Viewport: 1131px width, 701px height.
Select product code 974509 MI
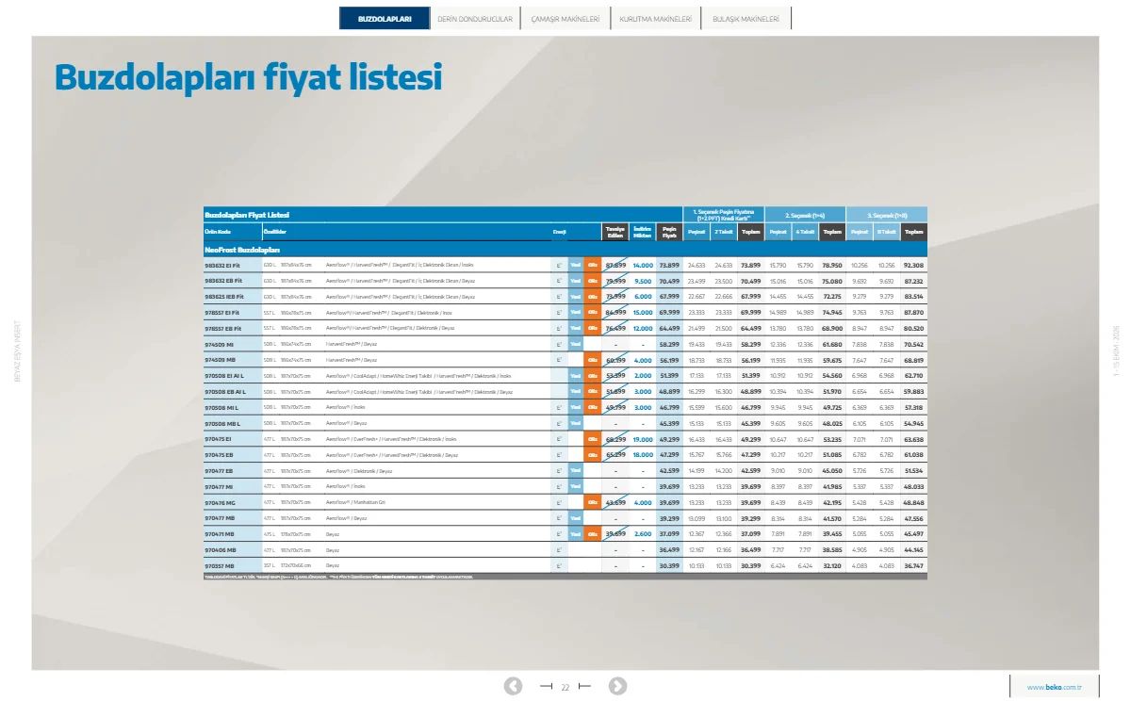(219, 344)
